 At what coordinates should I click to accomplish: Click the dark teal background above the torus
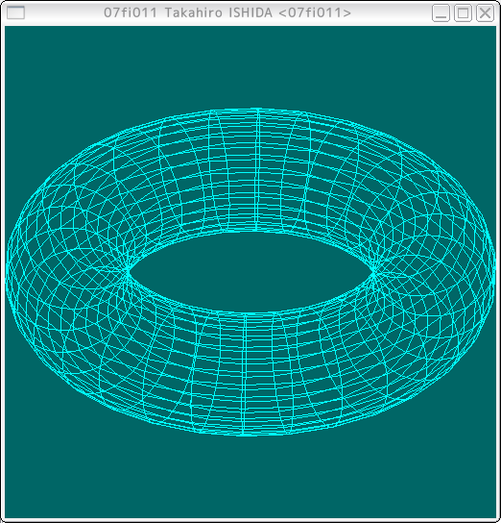point(250,66)
